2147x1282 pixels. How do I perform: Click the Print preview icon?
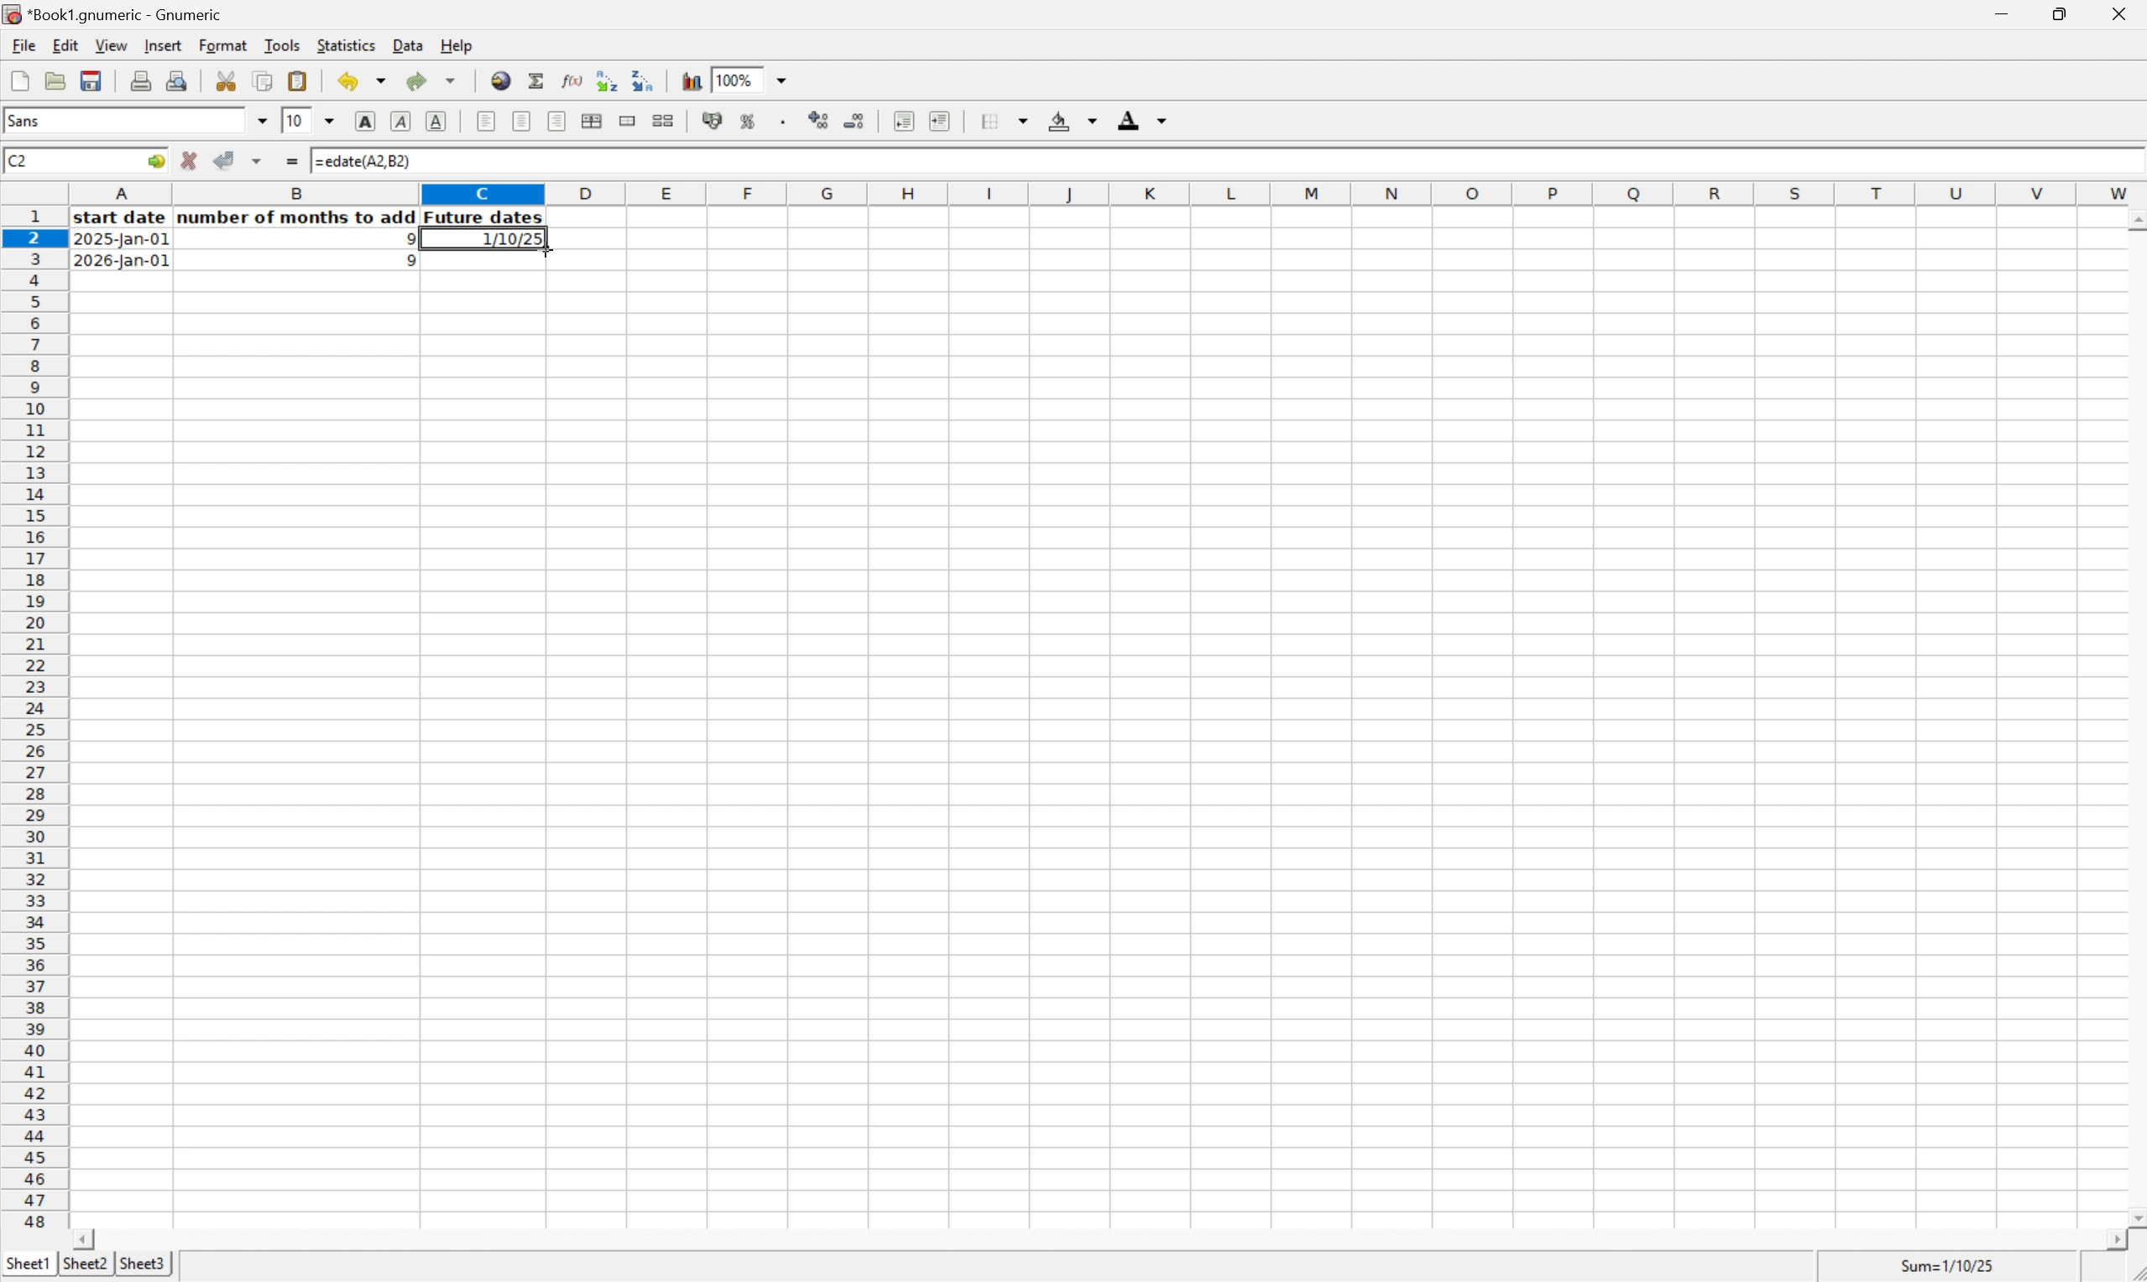tap(178, 81)
